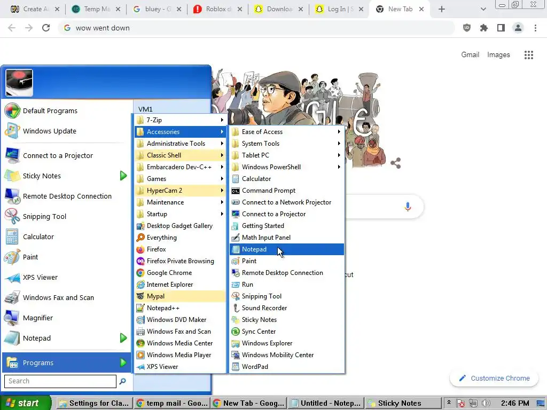Screen dimensions: 547x410
Task: Open the Chrome tab search dropdown
Action: pos(483,9)
